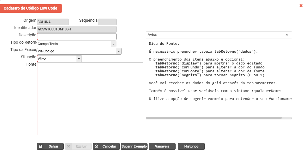Image resolution: width=305 pixels, height=156 pixels.
Task: Switch to Cadastro de Código Low Code tab
Action: pyautogui.click(x=31, y=8)
